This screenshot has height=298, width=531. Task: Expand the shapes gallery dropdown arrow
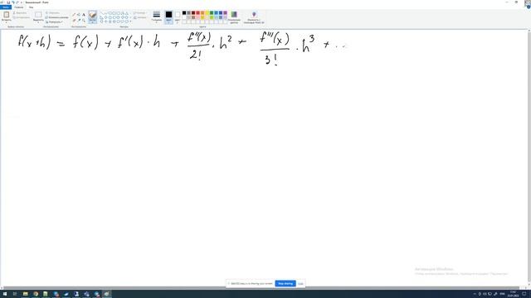131,22
